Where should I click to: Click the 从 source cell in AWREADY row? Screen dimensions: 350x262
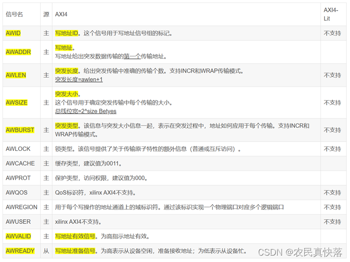(x=46, y=251)
